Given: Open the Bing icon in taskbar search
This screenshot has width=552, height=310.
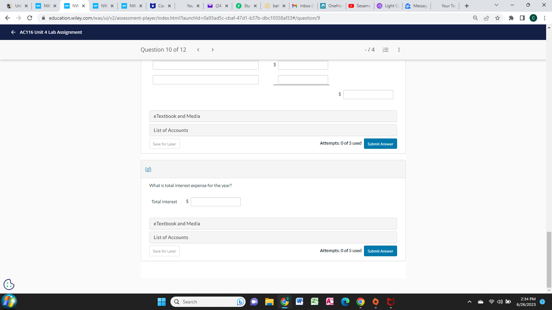Looking at the screenshot, I should coord(240,302).
